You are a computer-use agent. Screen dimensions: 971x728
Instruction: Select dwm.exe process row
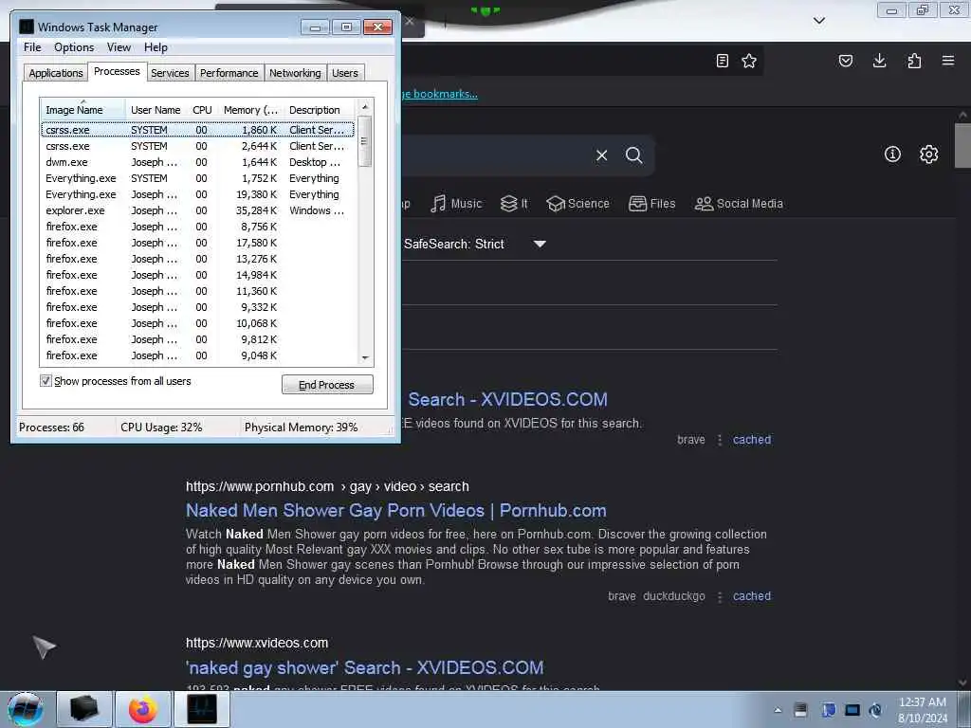click(x=198, y=162)
